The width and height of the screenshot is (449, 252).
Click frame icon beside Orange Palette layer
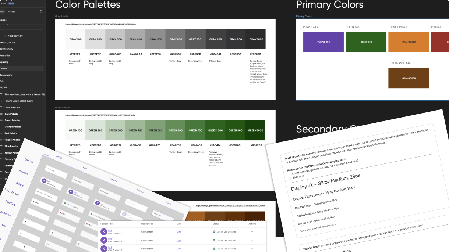[x=1, y=127]
